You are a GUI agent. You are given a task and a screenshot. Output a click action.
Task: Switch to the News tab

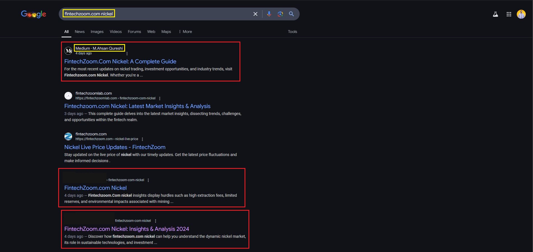click(79, 32)
